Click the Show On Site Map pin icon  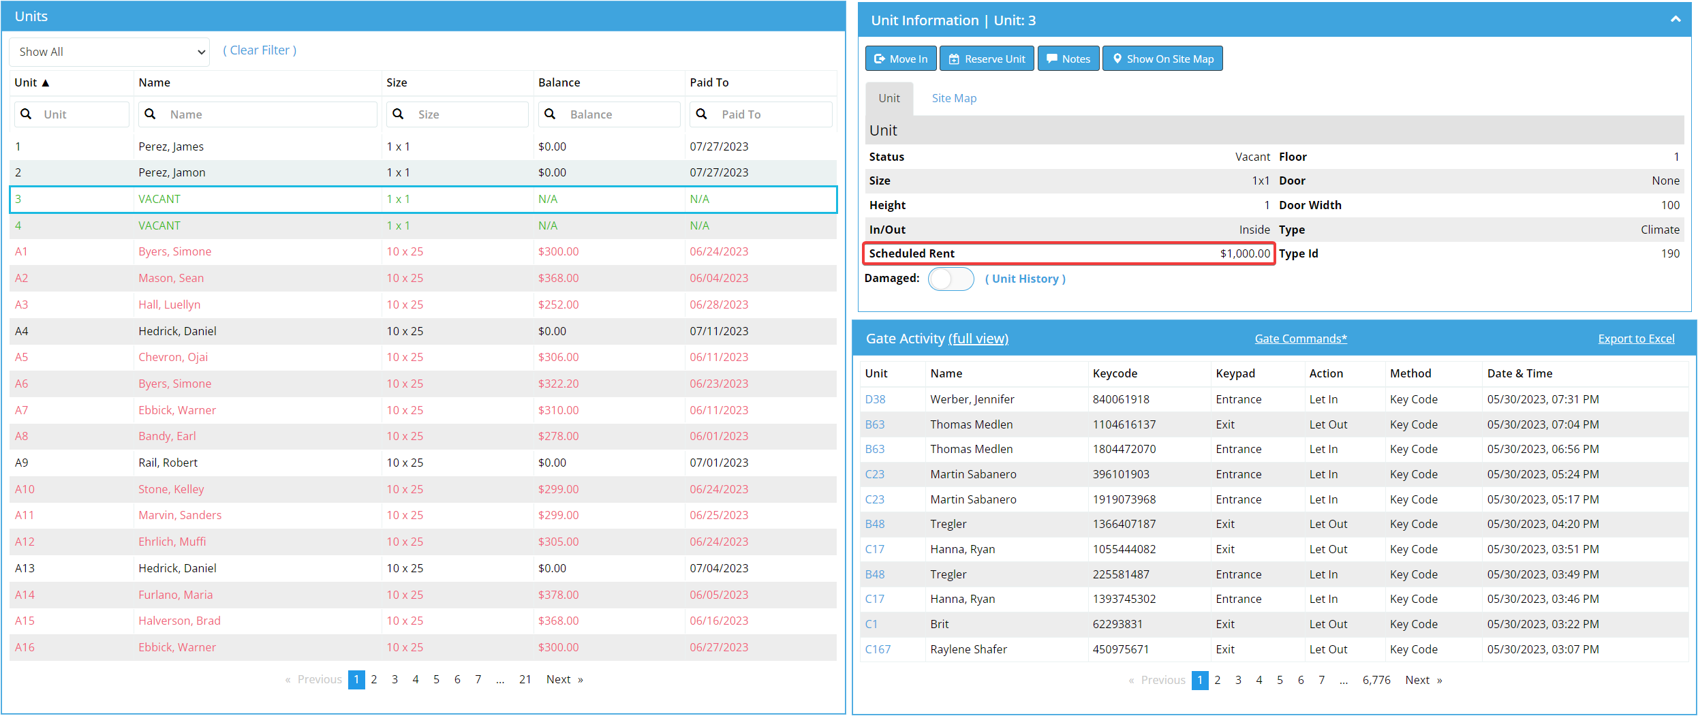(1117, 59)
